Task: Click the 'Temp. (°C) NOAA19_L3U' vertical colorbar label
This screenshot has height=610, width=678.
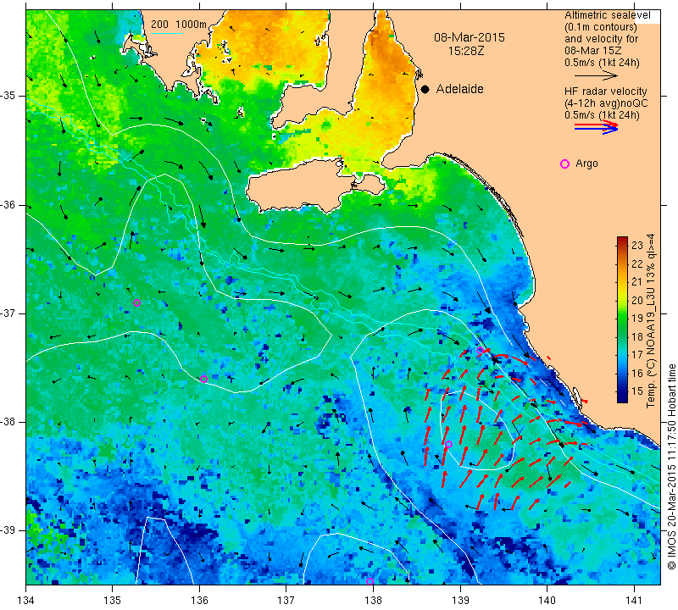Action: tap(650, 321)
